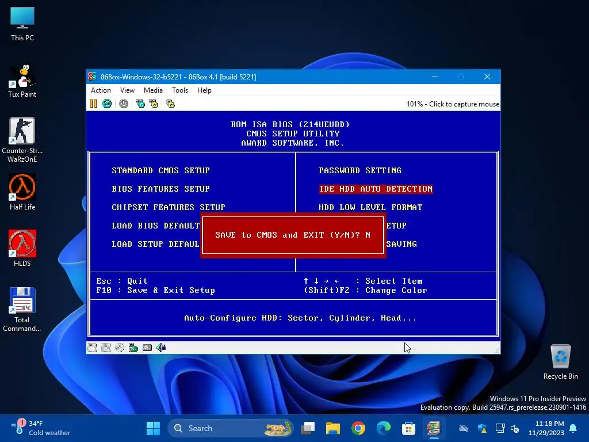Select the Total Commander desktop shortcut
Viewport: 589px width, 442px height.
[x=22, y=309]
